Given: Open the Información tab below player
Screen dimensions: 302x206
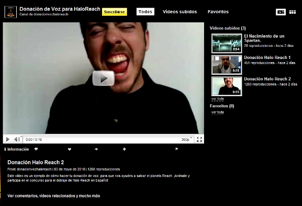Looking at the screenshot, I should [x=17, y=149].
